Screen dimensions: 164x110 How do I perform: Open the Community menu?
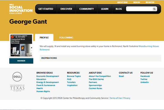pos(87,9)
